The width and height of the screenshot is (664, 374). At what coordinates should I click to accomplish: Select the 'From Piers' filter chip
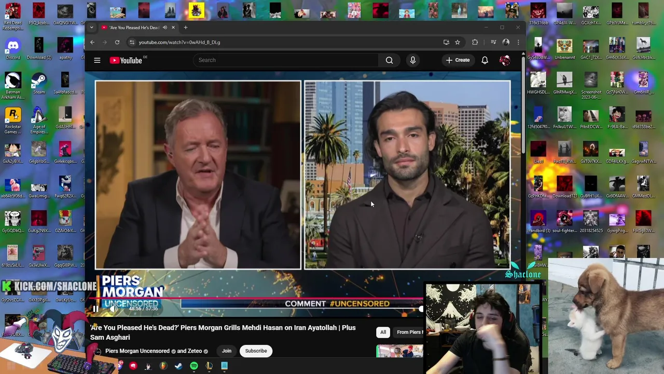point(409,332)
